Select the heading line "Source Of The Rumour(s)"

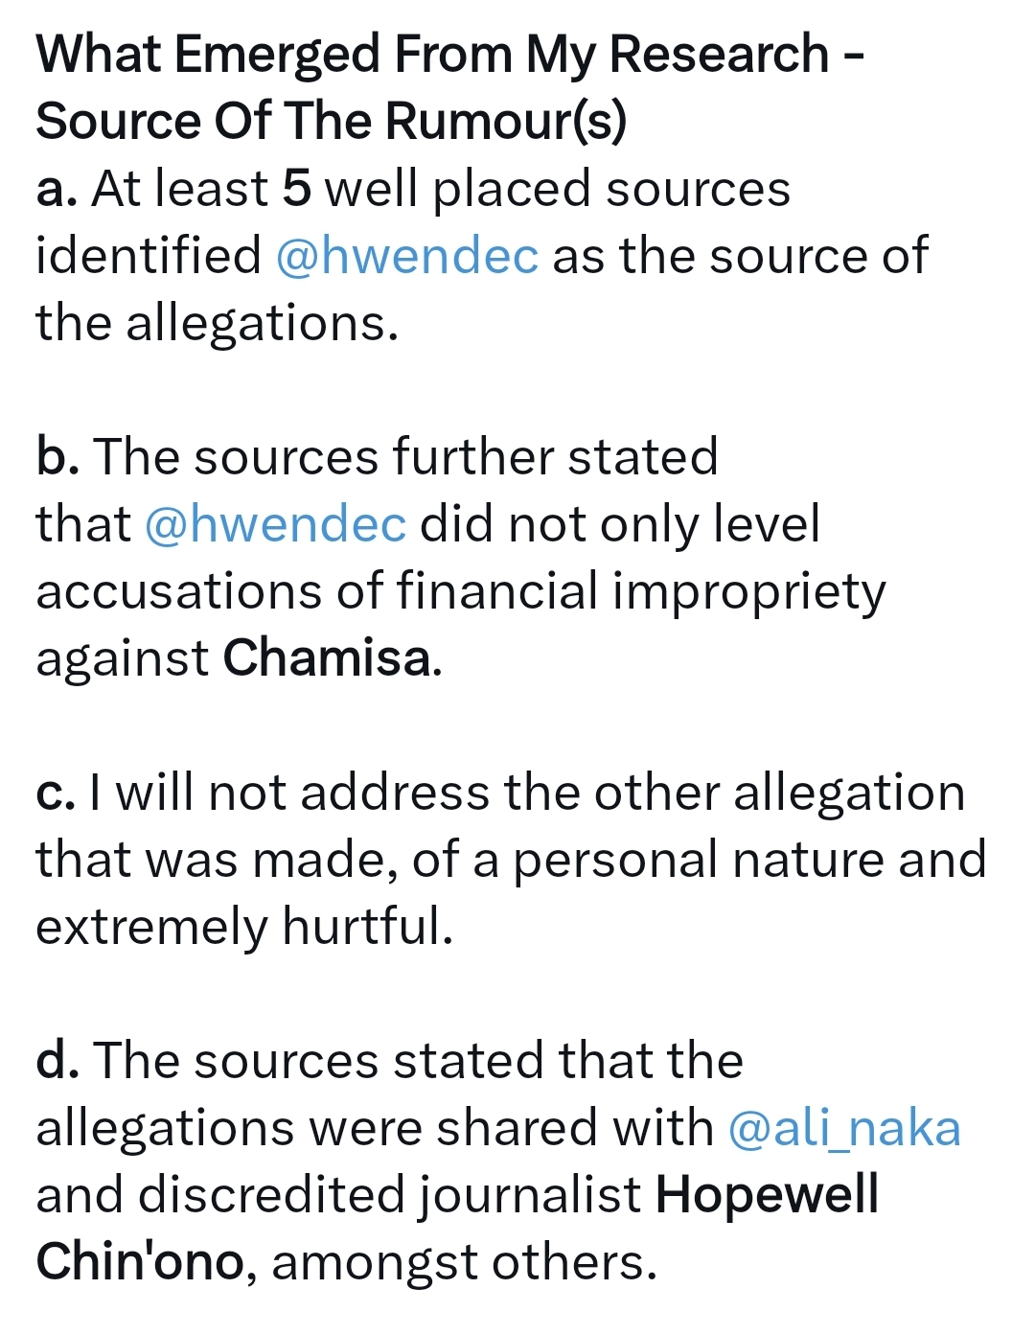[x=332, y=122]
